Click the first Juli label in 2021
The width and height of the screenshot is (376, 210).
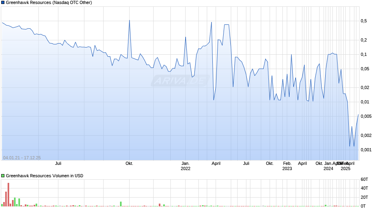(x=58, y=164)
